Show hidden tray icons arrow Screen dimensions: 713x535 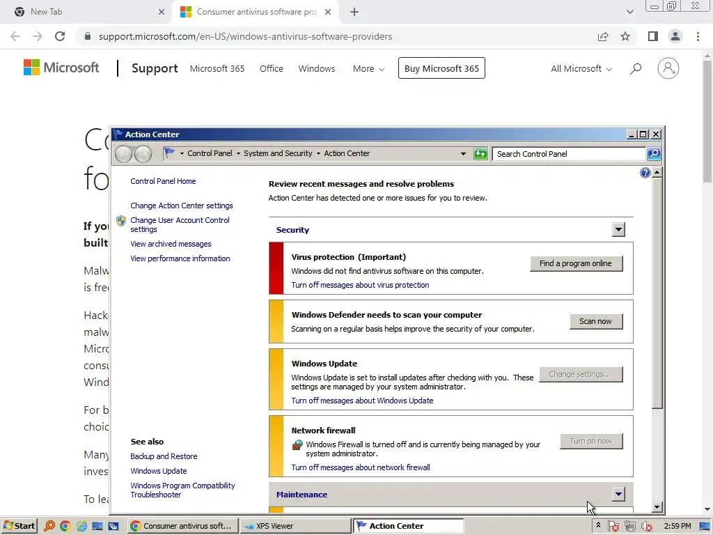(598, 525)
